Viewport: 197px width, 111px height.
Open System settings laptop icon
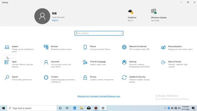pyautogui.click(x=7, y=47)
